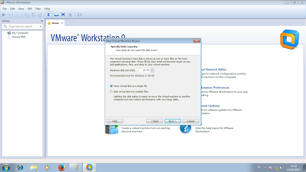The height and width of the screenshot is (172, 306).
Task: Click the Next button in the wizard
Action: pos(173,121)
